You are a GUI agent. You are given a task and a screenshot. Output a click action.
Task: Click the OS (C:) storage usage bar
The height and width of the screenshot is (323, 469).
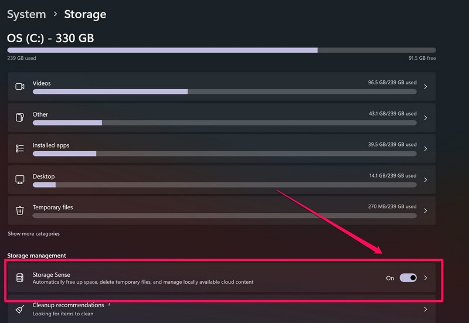221,50
